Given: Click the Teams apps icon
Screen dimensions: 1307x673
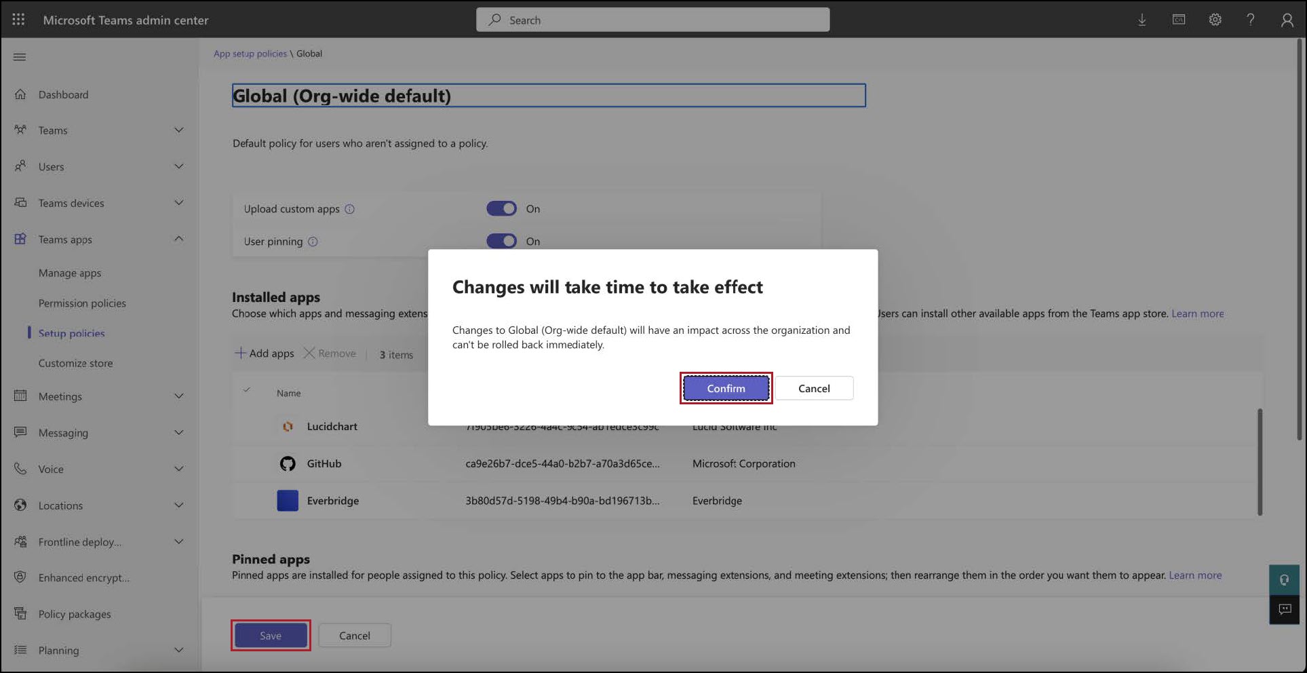Looking at the screenshot, I should click(x=20, y=239).
